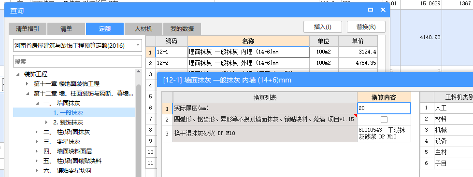Select 墙面抹灰 一般抹灰 内墙 (14+6)mm cell
Screen dimensions: 473x177
click(248, 52)
